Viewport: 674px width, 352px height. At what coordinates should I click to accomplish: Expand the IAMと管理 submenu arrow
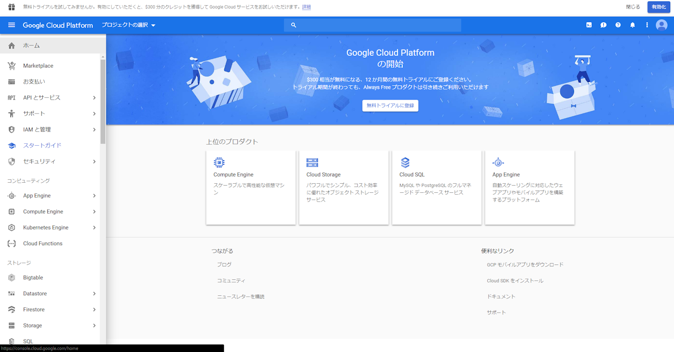pos(94,129)
